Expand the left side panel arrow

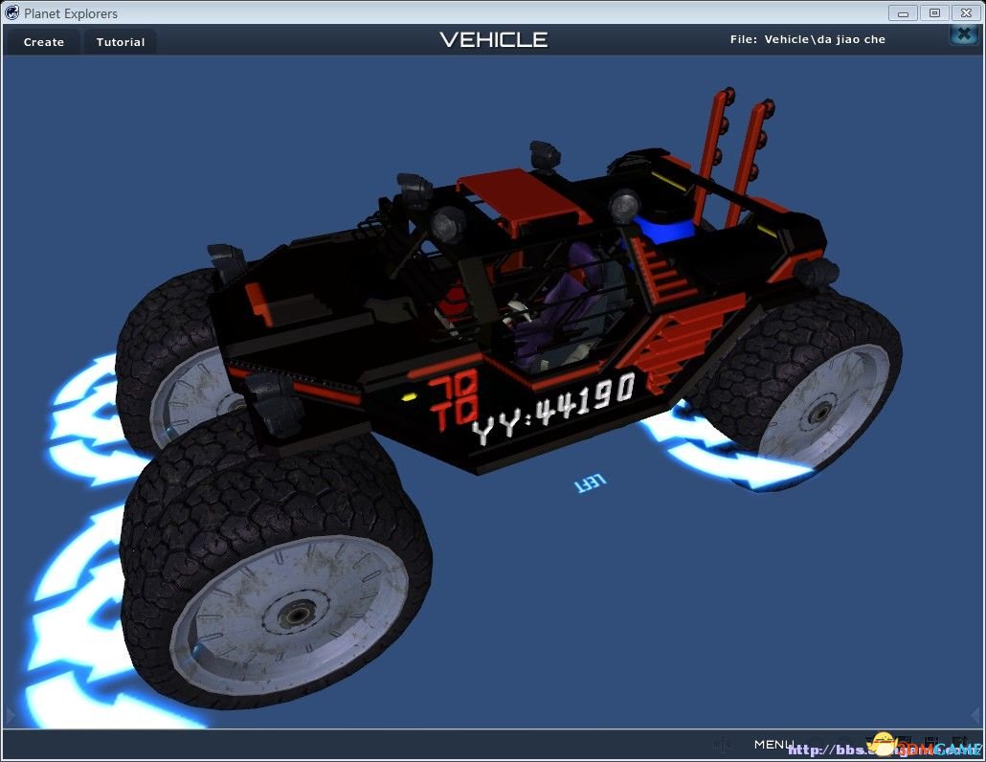[x=11, y=715]
